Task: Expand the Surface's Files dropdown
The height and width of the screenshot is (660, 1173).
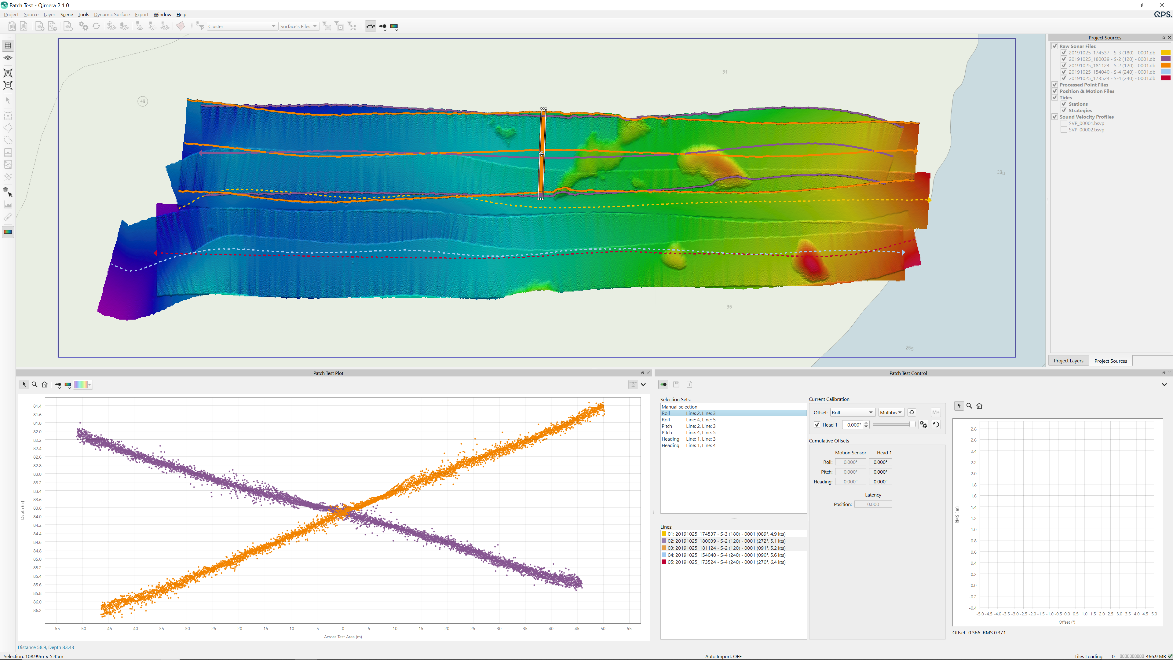Action: click(x=298, y=26)
